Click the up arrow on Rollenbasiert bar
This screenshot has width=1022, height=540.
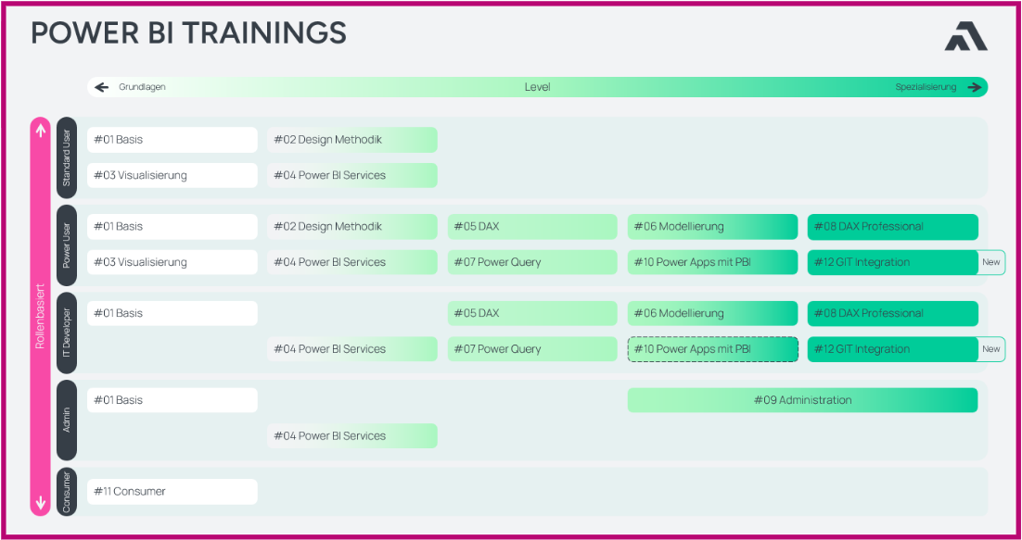click(x=41, y=131)
